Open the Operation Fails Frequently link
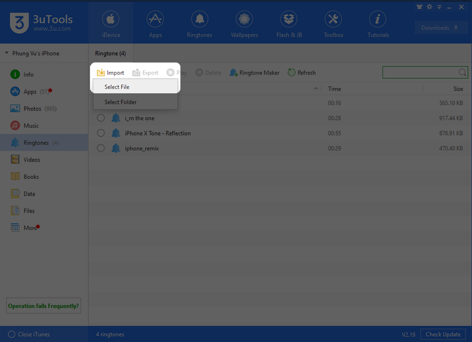Viewport: 472px width, 342px height. tap(43, 306)
